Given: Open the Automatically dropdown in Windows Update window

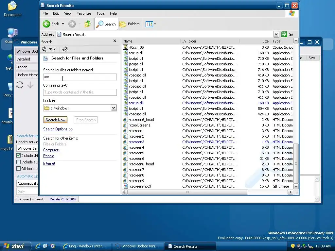Looking at the screenshot, I should click(27, 183).
